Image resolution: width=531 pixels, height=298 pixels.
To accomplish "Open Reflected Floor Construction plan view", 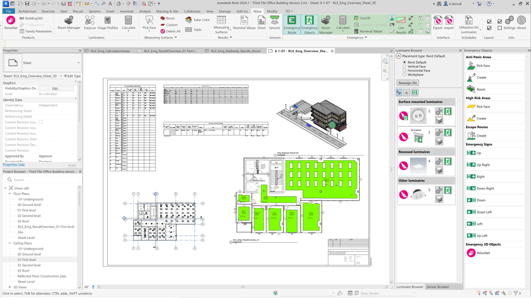I will (42, 276).
